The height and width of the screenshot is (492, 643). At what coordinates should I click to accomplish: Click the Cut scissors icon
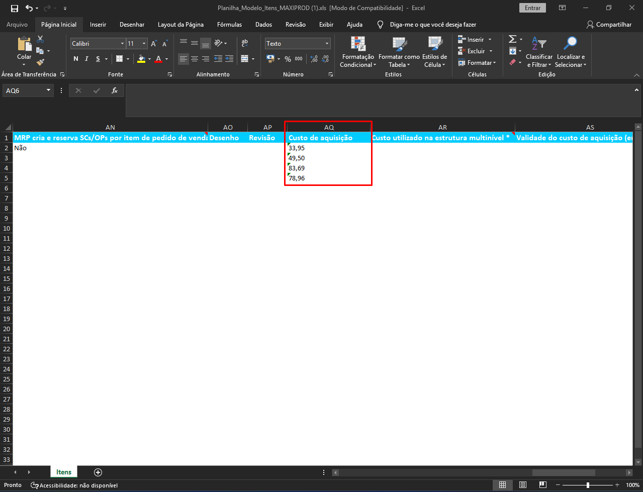[40, 39]
